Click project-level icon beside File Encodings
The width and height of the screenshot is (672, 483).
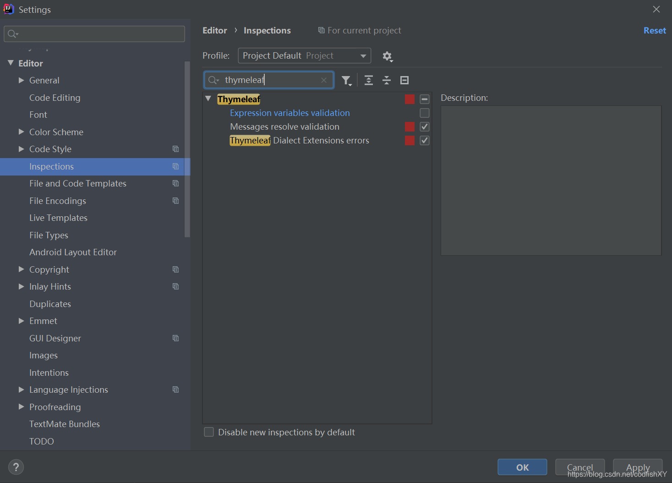point(175,201)
